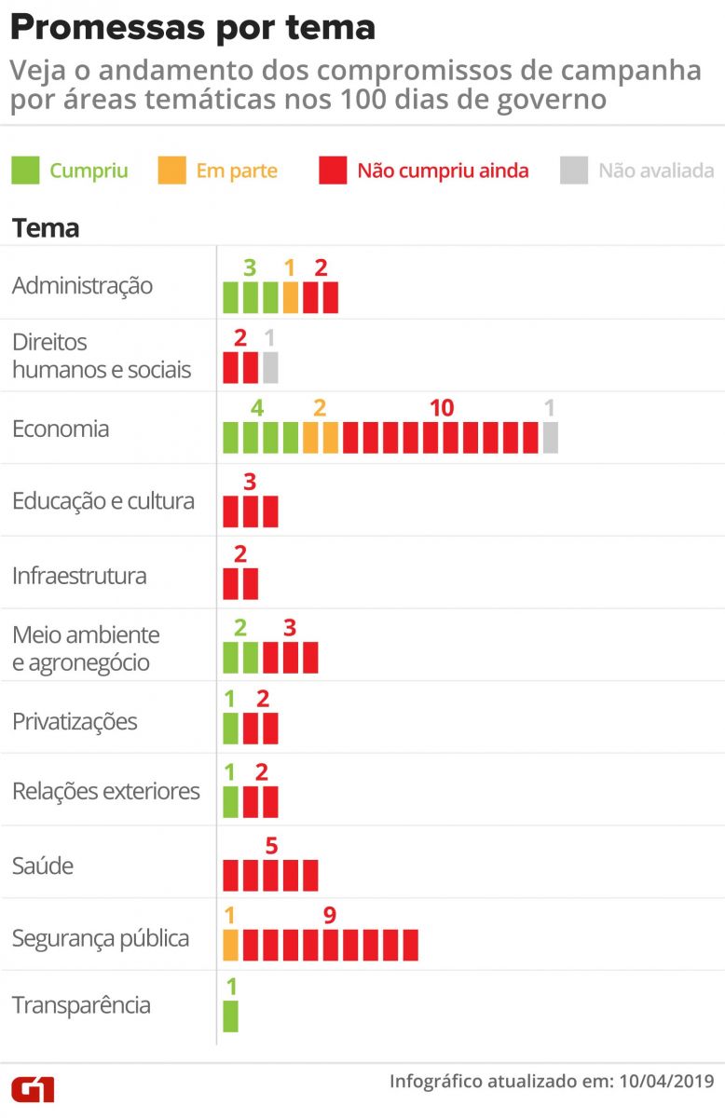This screenshot has width=725, height=1118.
Task: Click the Saúde theme label
Action: pyautogui.click(x=43, y=866)
